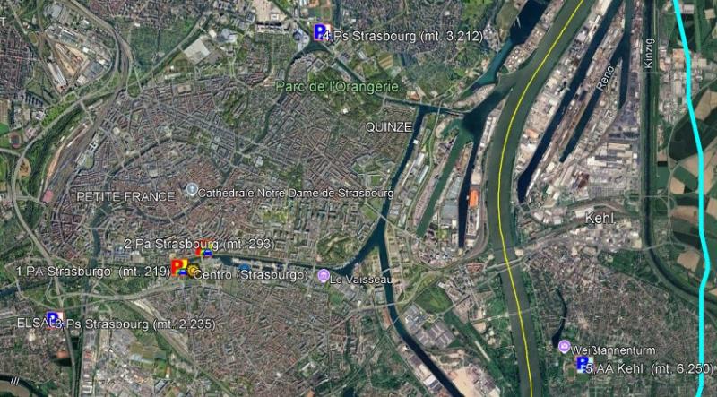Click the yellow Centro (Strasburgo) marker
This screenshot has height=397, width=717.
[193, 272]
